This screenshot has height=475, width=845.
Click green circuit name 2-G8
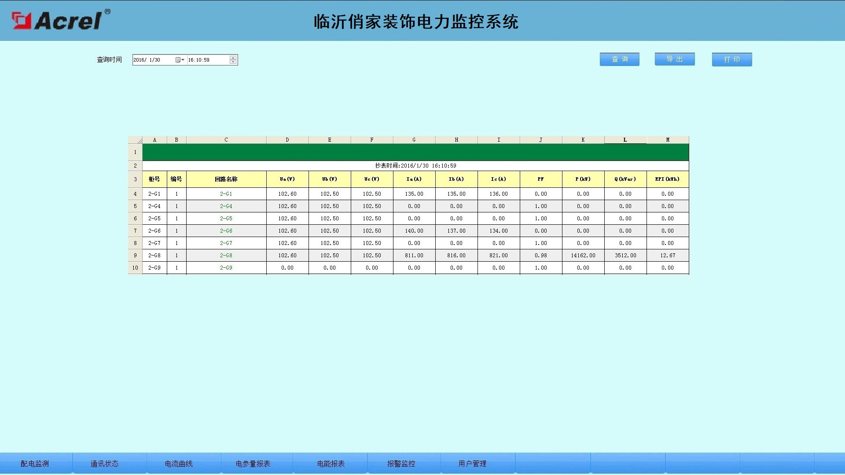[x=226, y=256]
